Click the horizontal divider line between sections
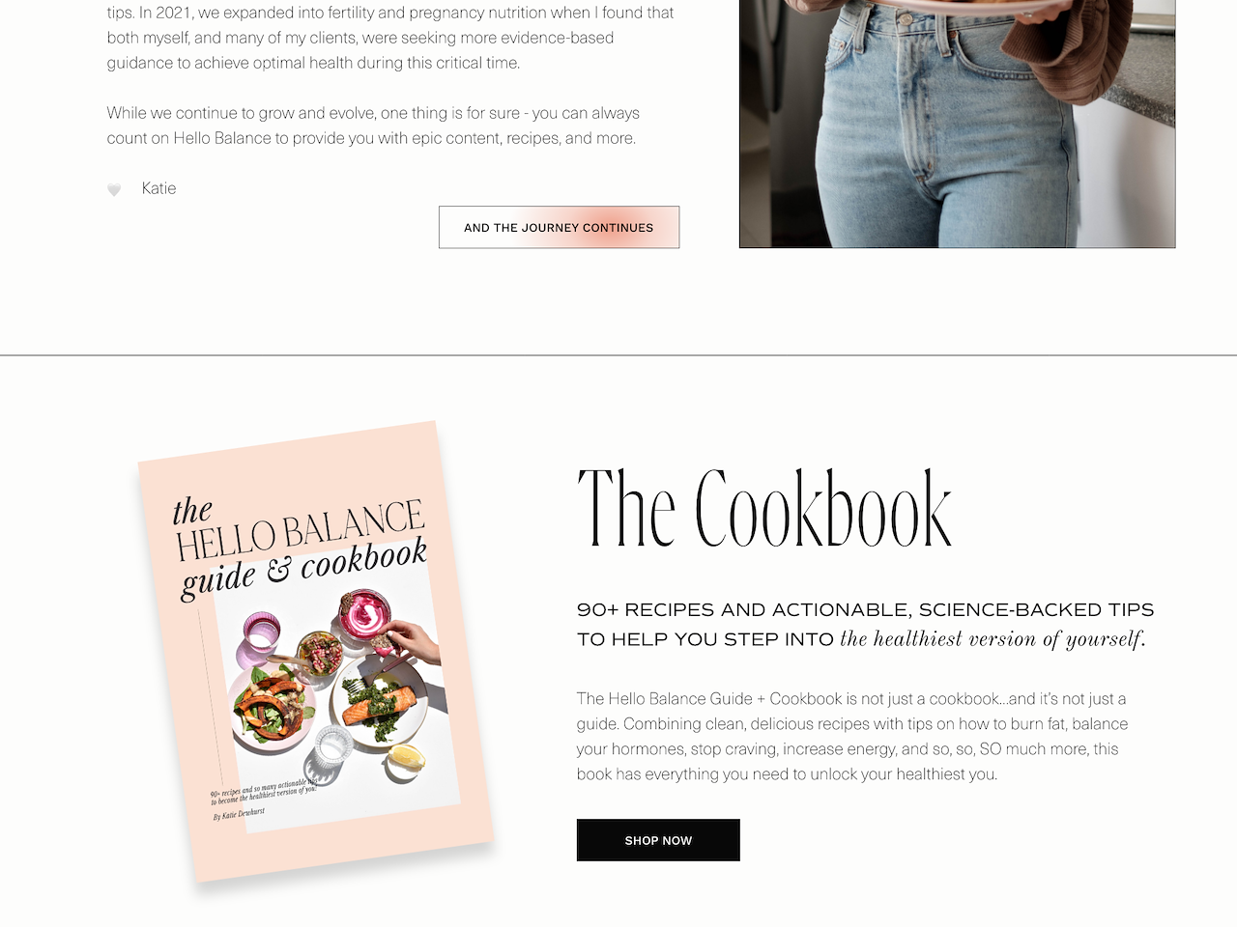1237x927 pixels. click(618, 355)
